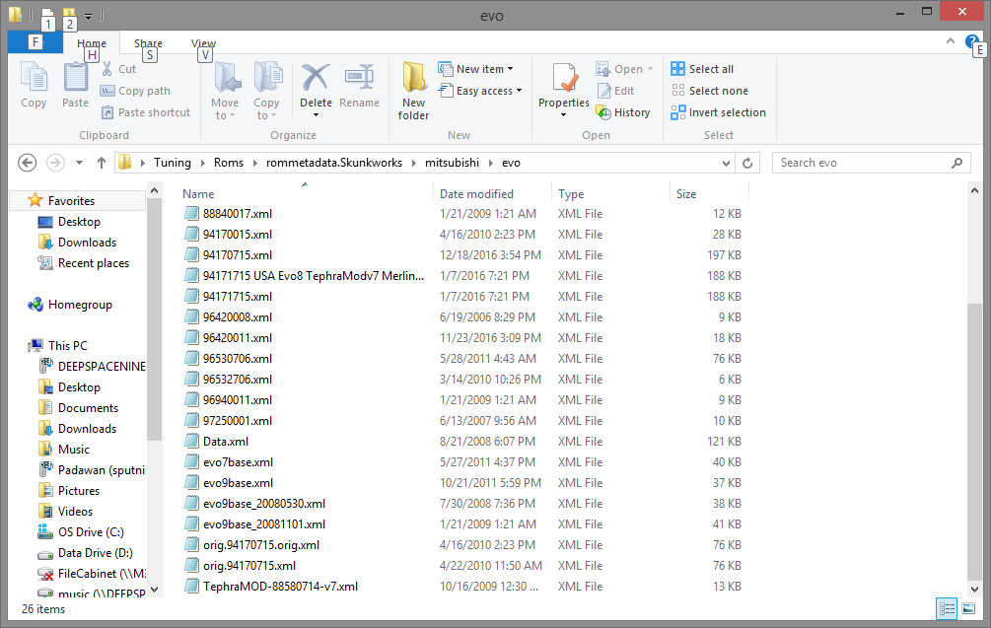The width and height of the screenshot is (991, 628).
Task: Click the Refresh icon beside the address bar
Action: coord(748,163)
